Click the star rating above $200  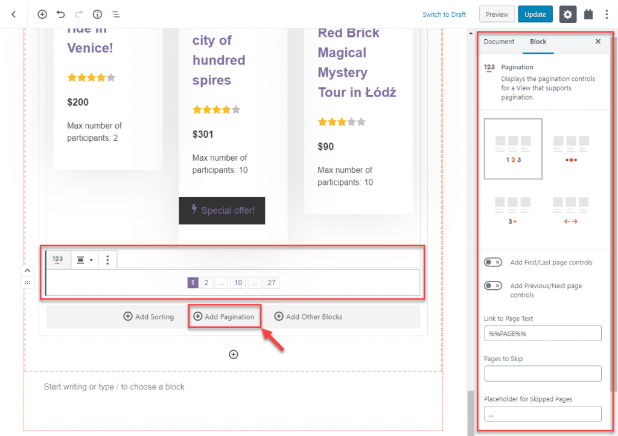pos(91,77)
